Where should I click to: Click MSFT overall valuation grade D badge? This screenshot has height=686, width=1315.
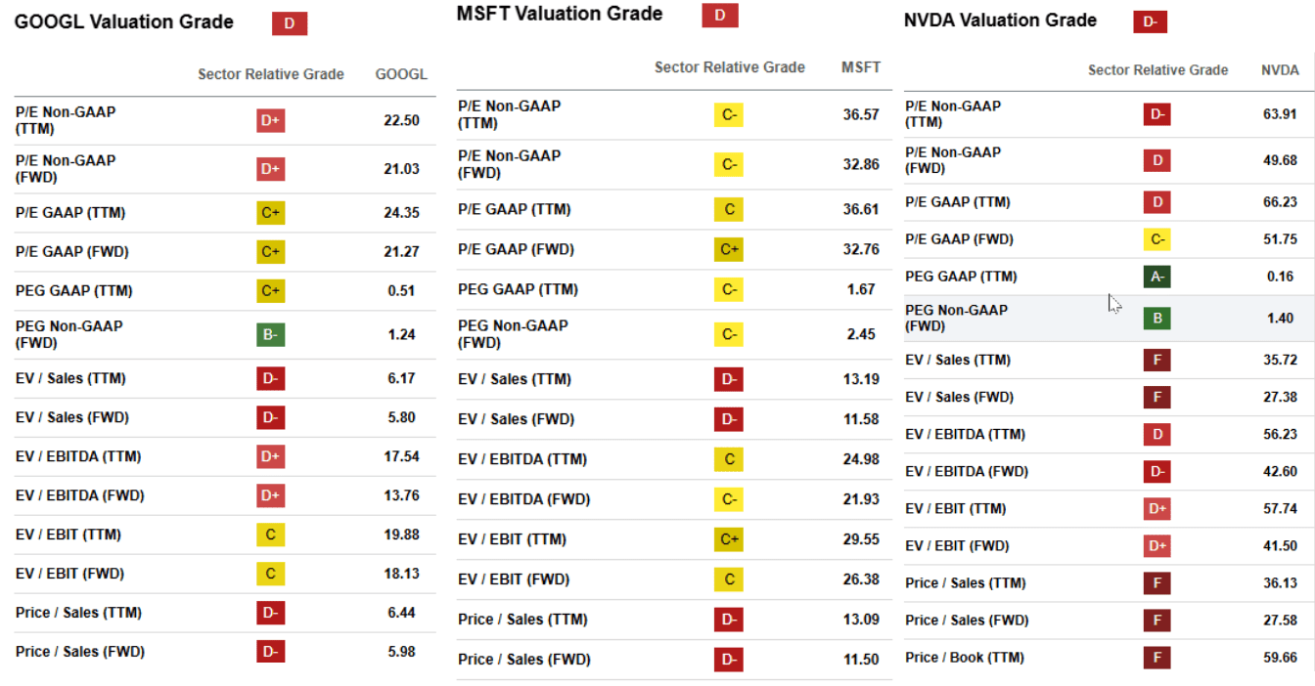[x=720, y=16]
